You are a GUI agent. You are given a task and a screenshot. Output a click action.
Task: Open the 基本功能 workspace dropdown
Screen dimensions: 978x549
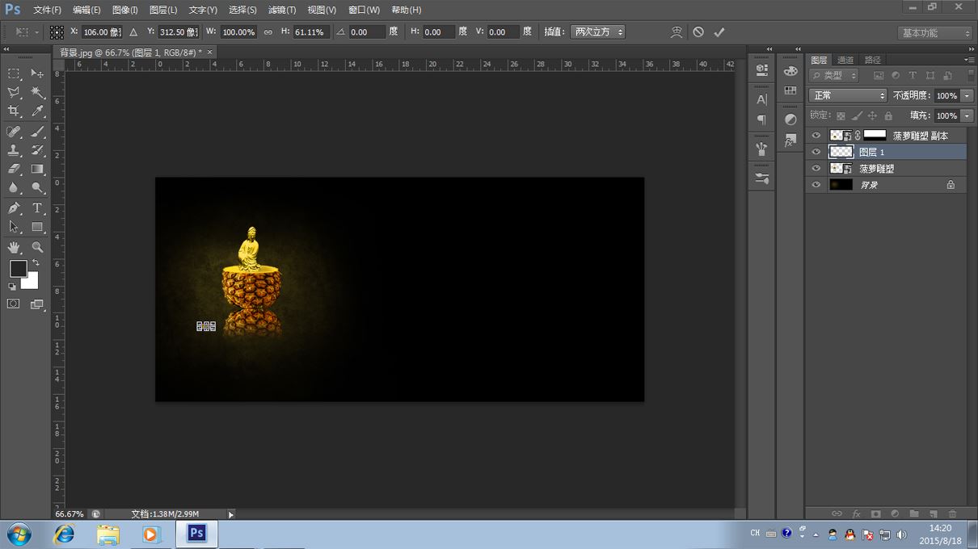click(934, 33)
